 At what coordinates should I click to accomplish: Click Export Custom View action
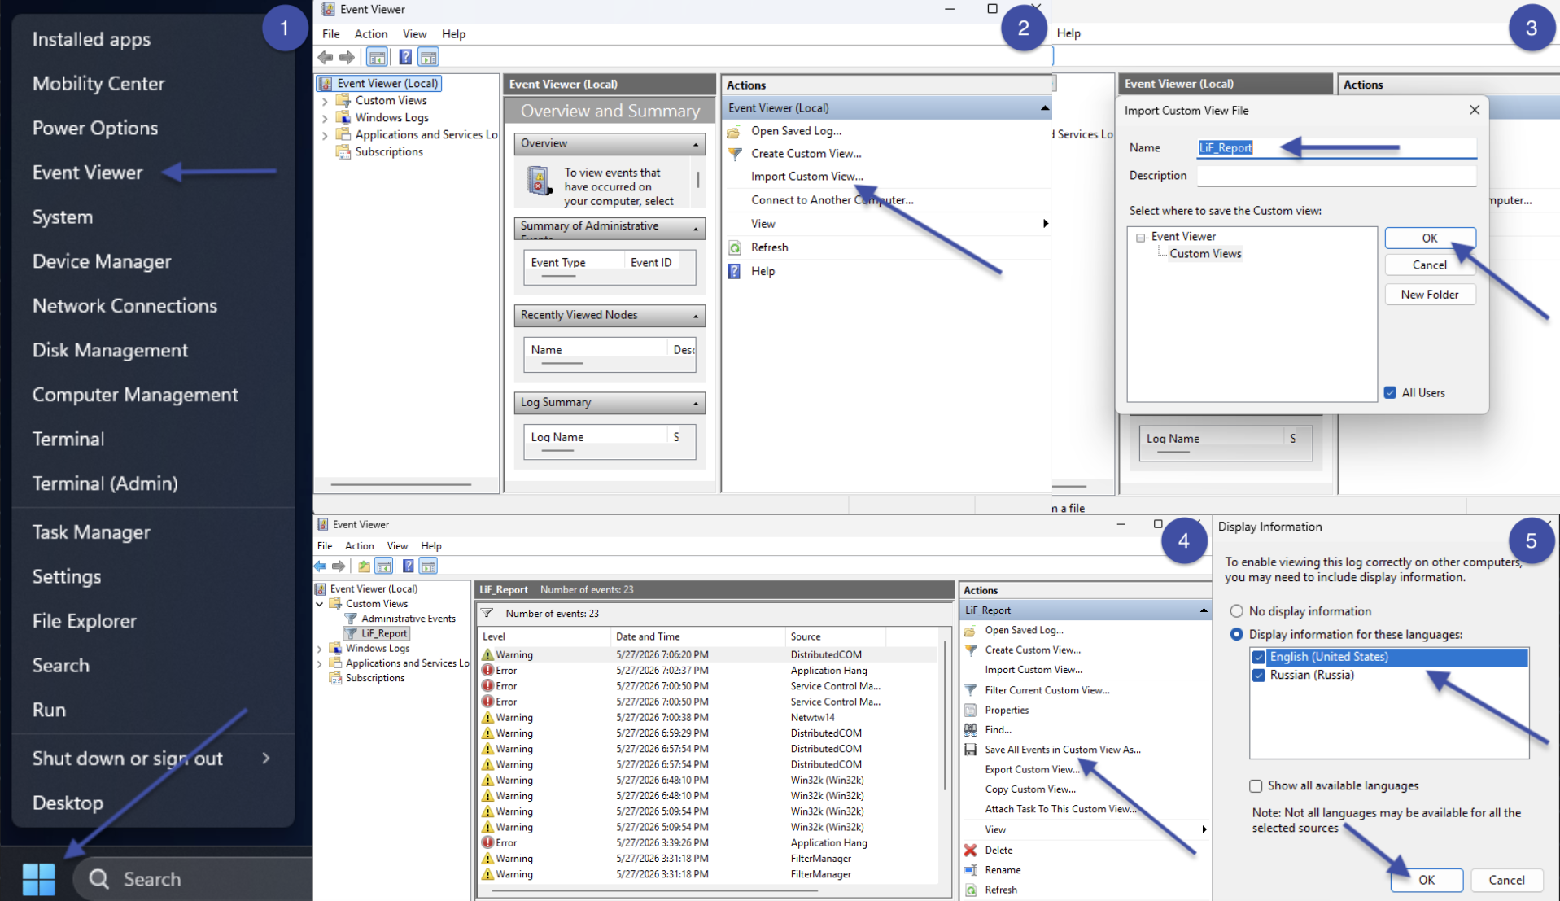tap(1032, 769)
